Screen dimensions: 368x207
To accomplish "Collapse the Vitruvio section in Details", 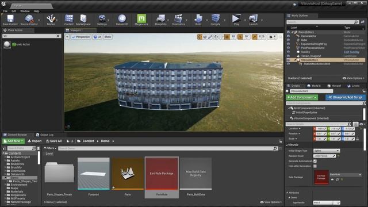I will click(x=287, y=145).
